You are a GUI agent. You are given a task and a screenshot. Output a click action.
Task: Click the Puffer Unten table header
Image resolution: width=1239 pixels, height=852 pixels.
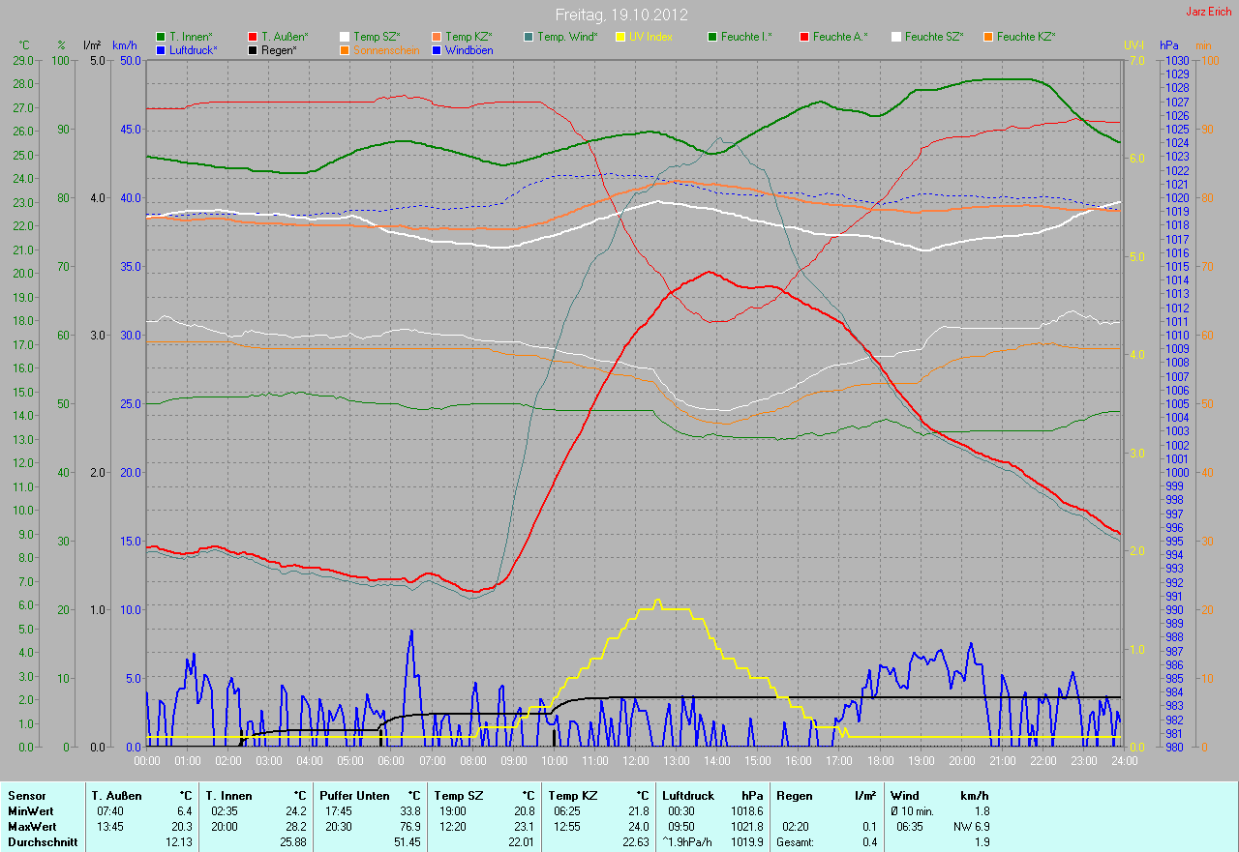[x=354, y=796]
